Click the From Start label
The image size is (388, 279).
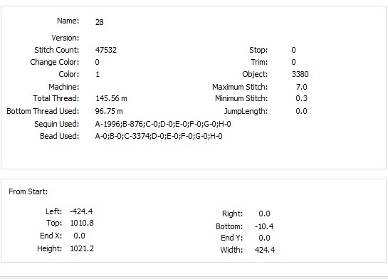[x=28, y=191]
